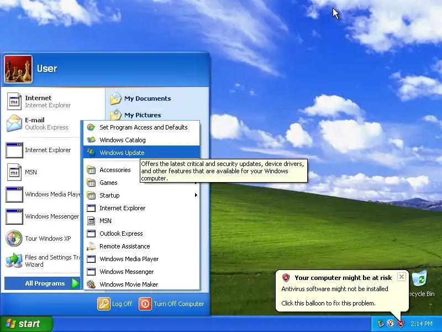Click the Windows Update icon
442x332 pixels.
[91, 153]
